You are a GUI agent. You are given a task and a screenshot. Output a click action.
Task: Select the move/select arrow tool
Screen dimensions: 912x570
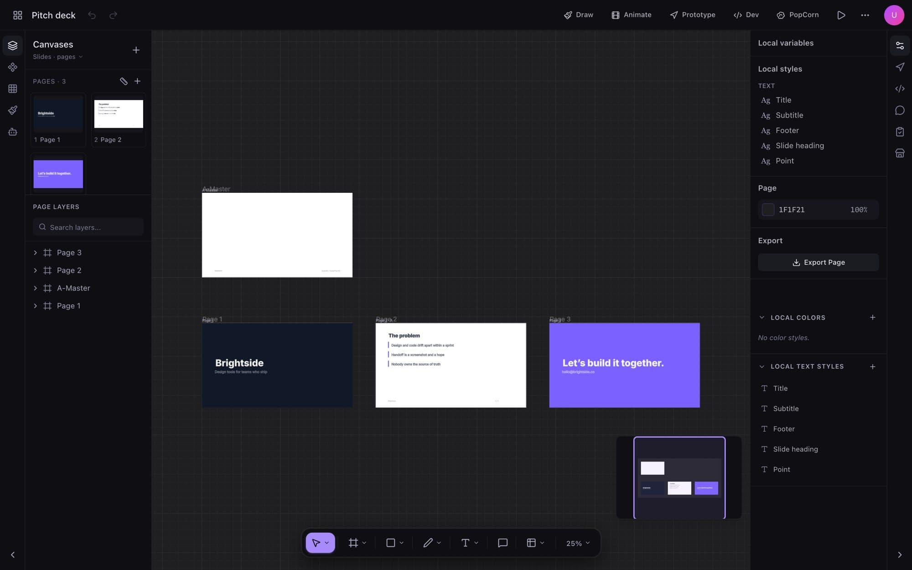point(316,543)
